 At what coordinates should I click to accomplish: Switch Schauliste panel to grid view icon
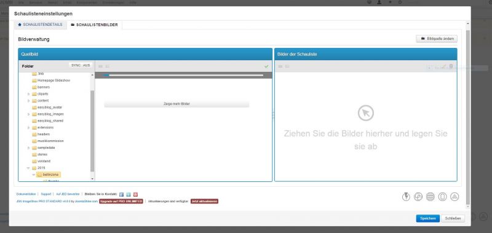(280, 66)
